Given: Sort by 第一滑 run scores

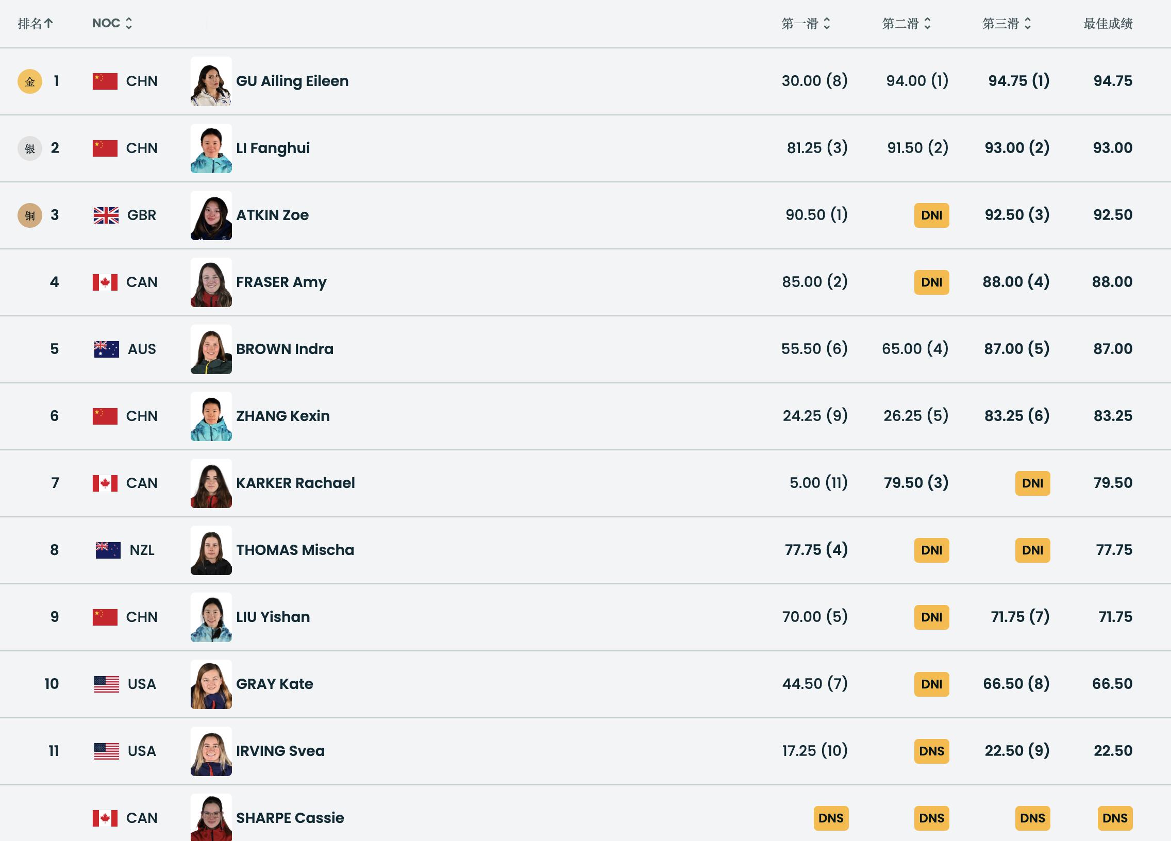Looking at the screenshot, I should [806, 23].
